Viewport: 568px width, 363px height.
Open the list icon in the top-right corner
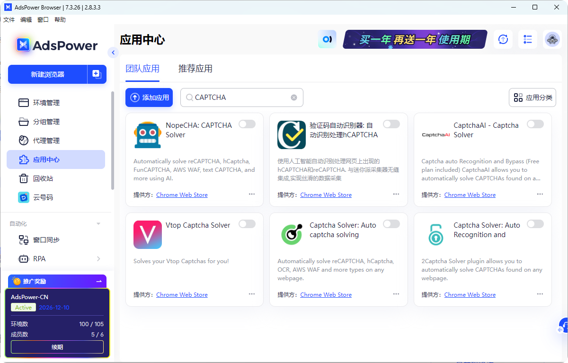coord(527,39)
